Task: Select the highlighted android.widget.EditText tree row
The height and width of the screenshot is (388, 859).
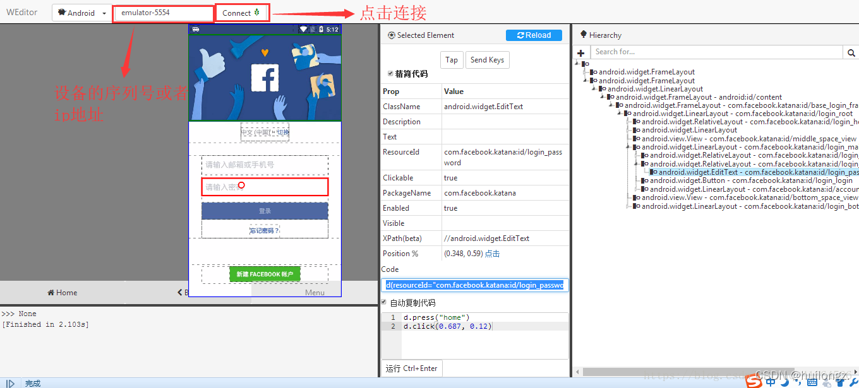Action: click(x=754, y=172)
